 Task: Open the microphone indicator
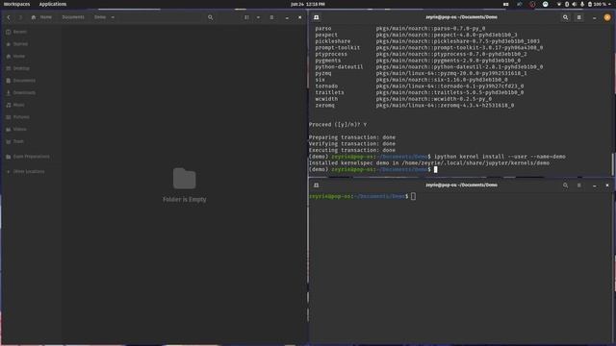point(582,4)
